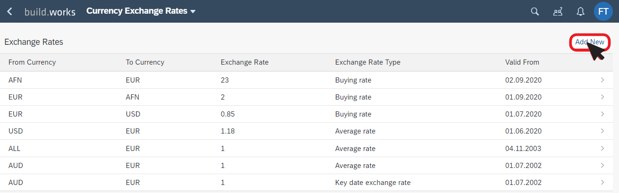The width and height of the screenshot is (619, 193).
Task: Expand USD to EUR row details arrow
Action: (602, 131)
